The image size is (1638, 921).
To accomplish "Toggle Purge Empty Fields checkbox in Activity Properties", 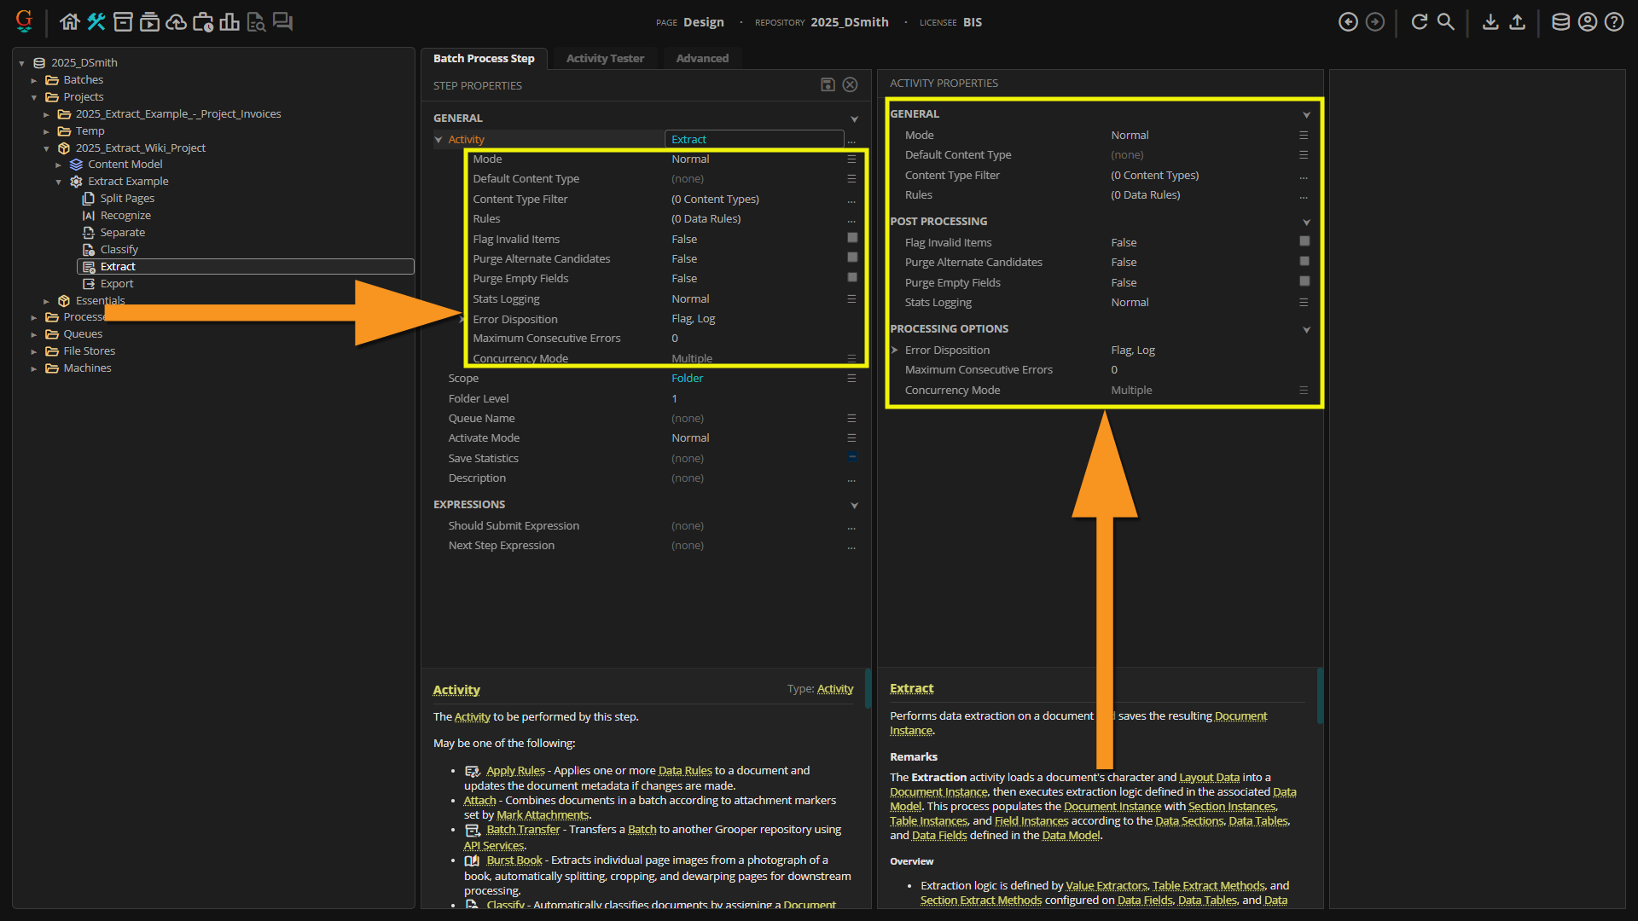I will point(1304,281).
